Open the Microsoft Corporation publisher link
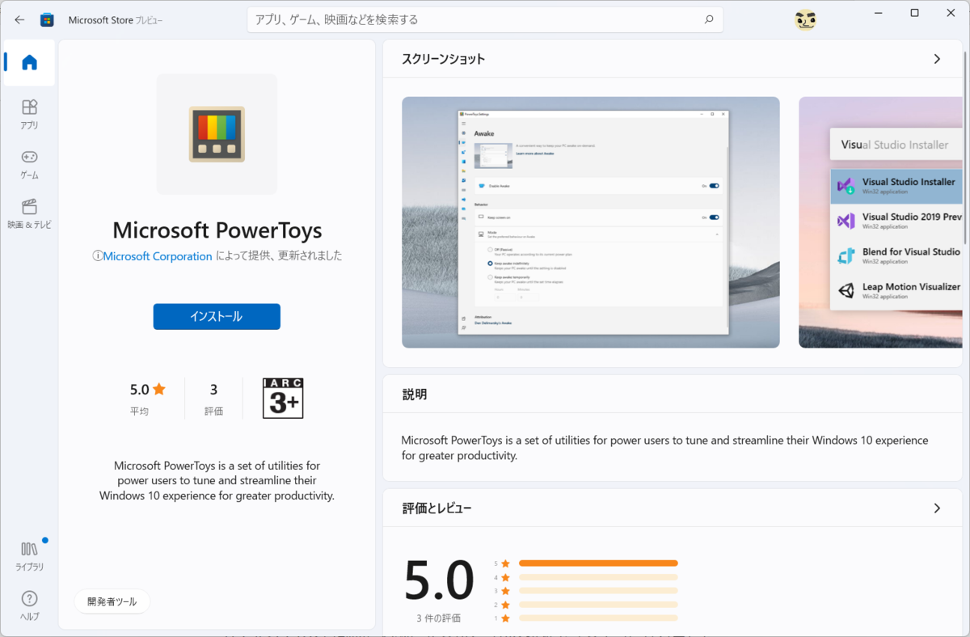970x637 pixels. pos(158,256)
